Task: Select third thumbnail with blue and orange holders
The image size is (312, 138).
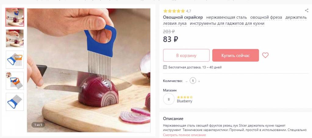Action: click(x=15, y=60)
